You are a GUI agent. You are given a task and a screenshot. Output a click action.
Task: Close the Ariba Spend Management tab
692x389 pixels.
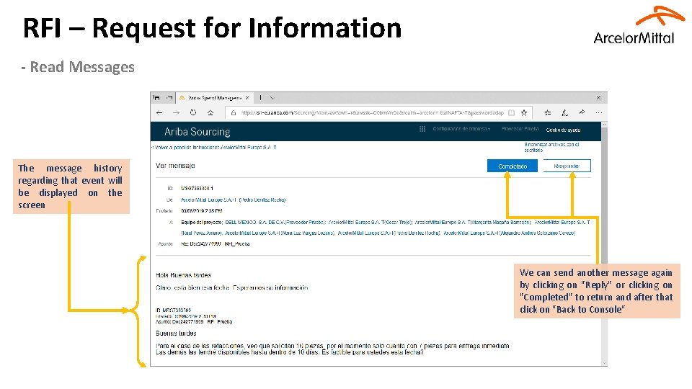(247, 98)
